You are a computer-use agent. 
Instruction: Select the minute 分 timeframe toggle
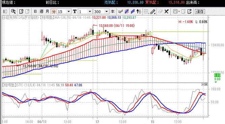coord(54,11)
